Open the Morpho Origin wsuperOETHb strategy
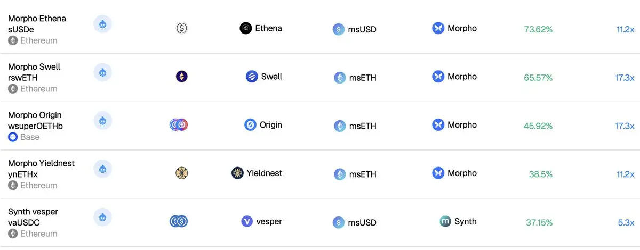This screenshot has height=250, width=640. [36, 120]
